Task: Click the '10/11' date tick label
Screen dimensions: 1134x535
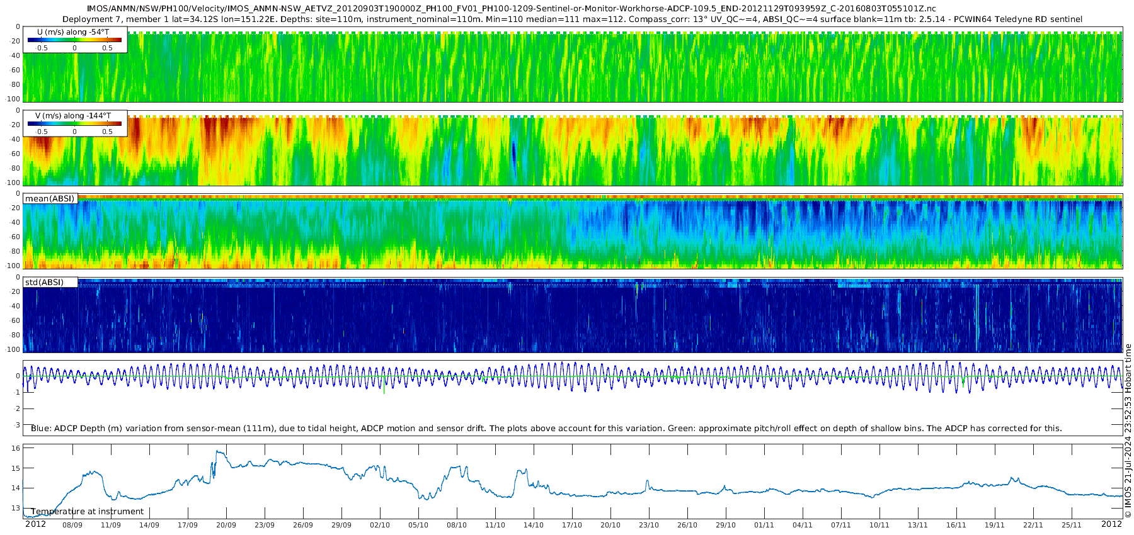Action: (879, 525)
